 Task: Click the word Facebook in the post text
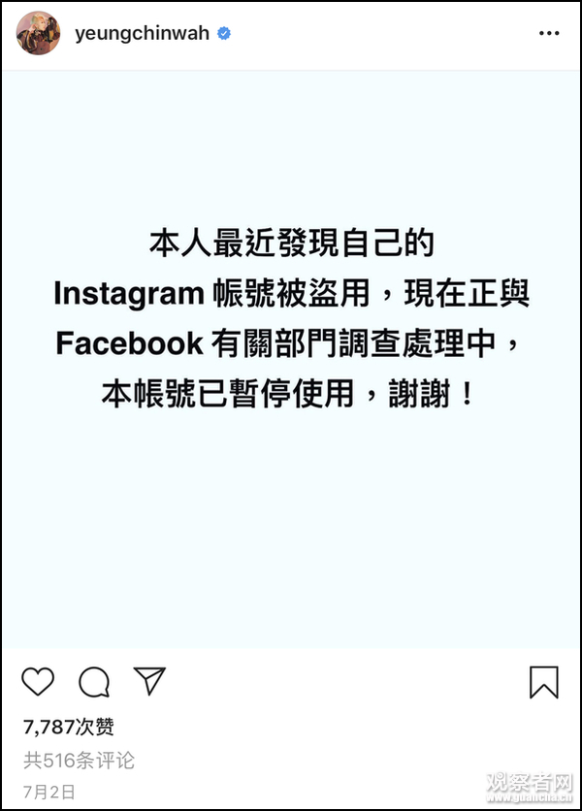point(129,343)
